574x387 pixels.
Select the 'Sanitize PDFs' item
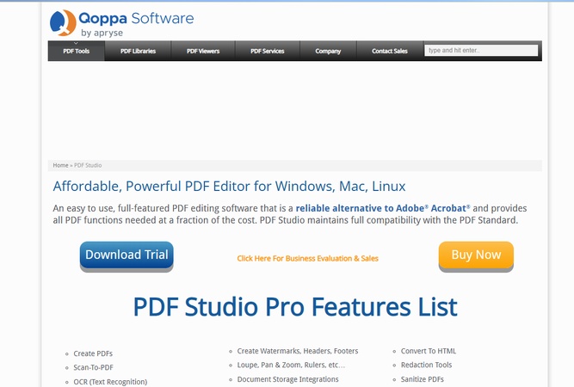(x=422, y=379)
